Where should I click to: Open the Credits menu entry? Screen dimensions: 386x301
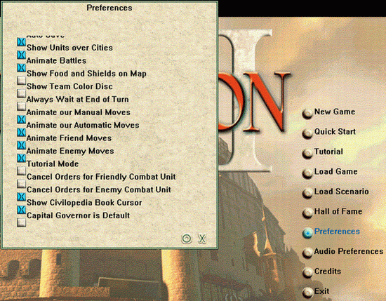click(328, 271)
